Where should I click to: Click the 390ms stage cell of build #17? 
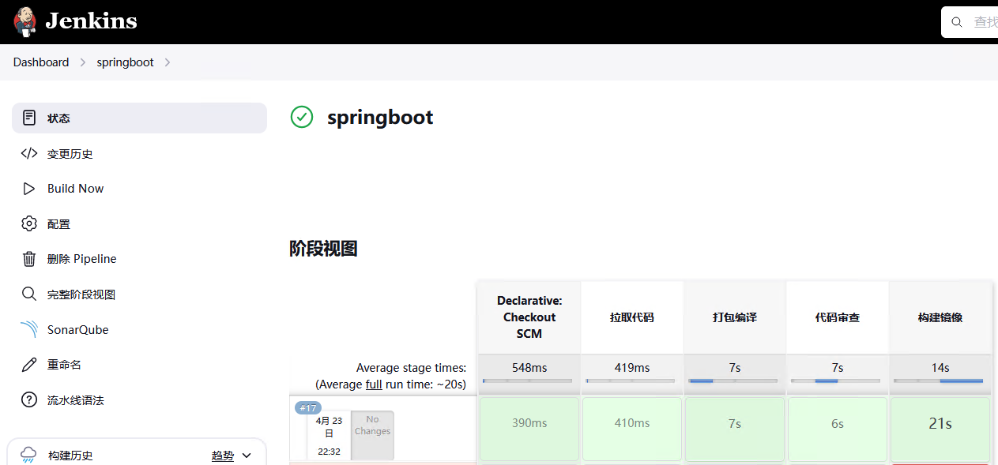(529, 429)
